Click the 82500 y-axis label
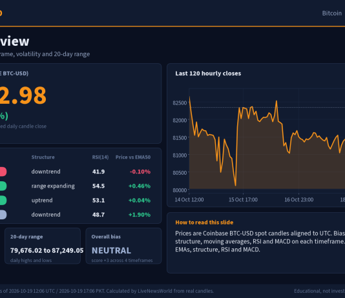The image size is (345, 298). (180, 103)
